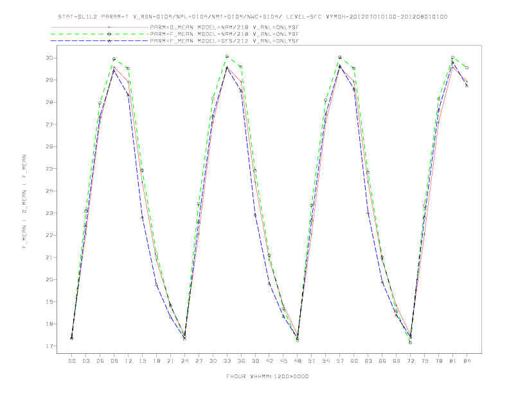Select the blue F_MEAN GFS/212 legend label
Viewport: 509px width, 393px height.
pos(224,41)
